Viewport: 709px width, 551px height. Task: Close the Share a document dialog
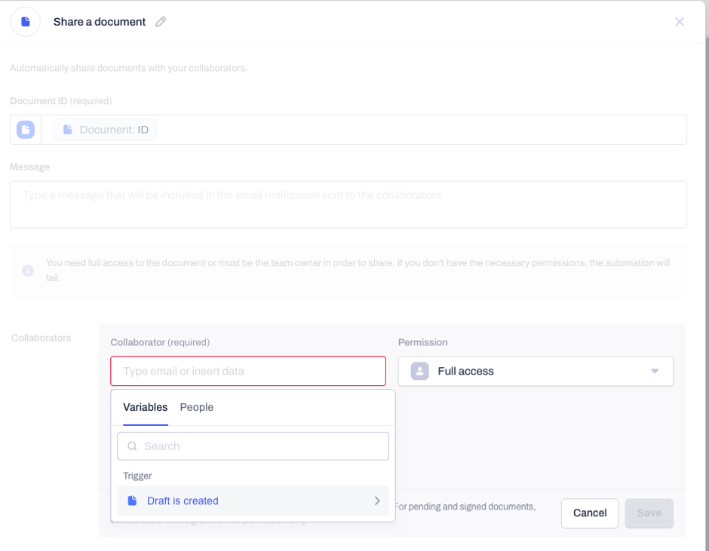(679, 22)
